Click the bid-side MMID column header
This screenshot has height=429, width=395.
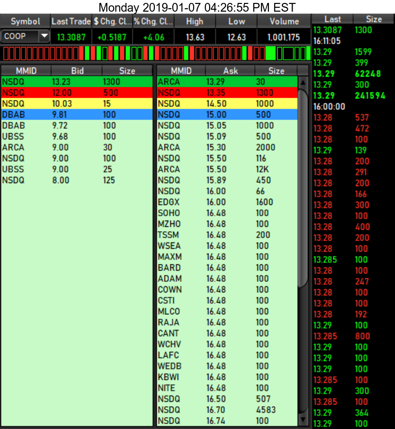click(26, 71)
